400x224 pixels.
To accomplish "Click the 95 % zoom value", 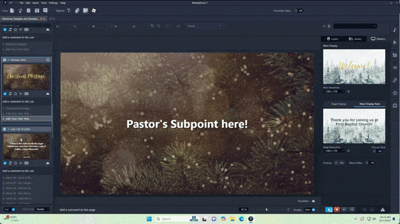I will (244, 210).
